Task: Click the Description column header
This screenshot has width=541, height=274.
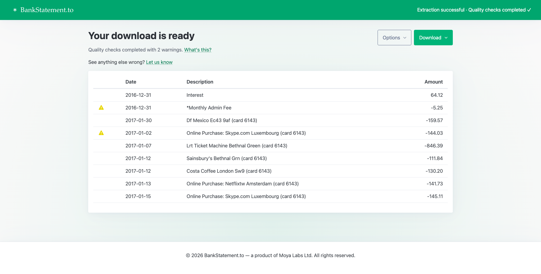Action: tap(200, 82)
